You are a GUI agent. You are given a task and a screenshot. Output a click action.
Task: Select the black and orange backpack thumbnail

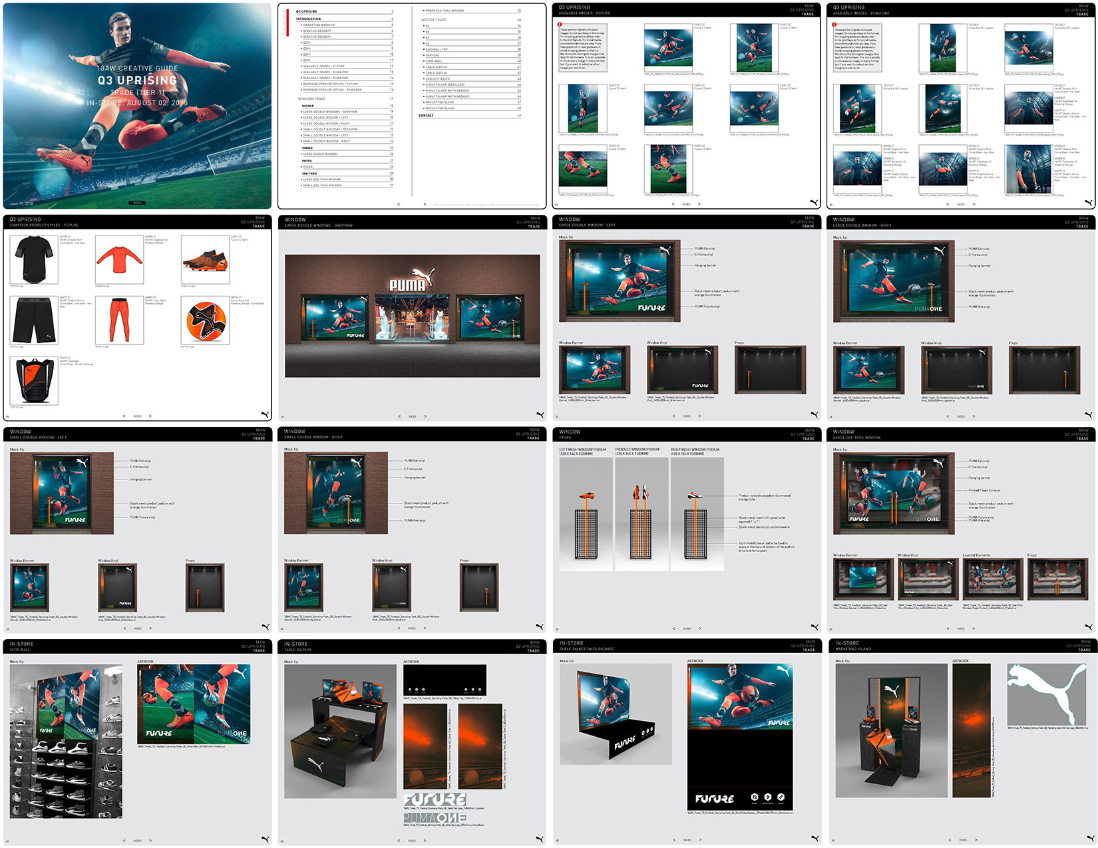point(34,381)
